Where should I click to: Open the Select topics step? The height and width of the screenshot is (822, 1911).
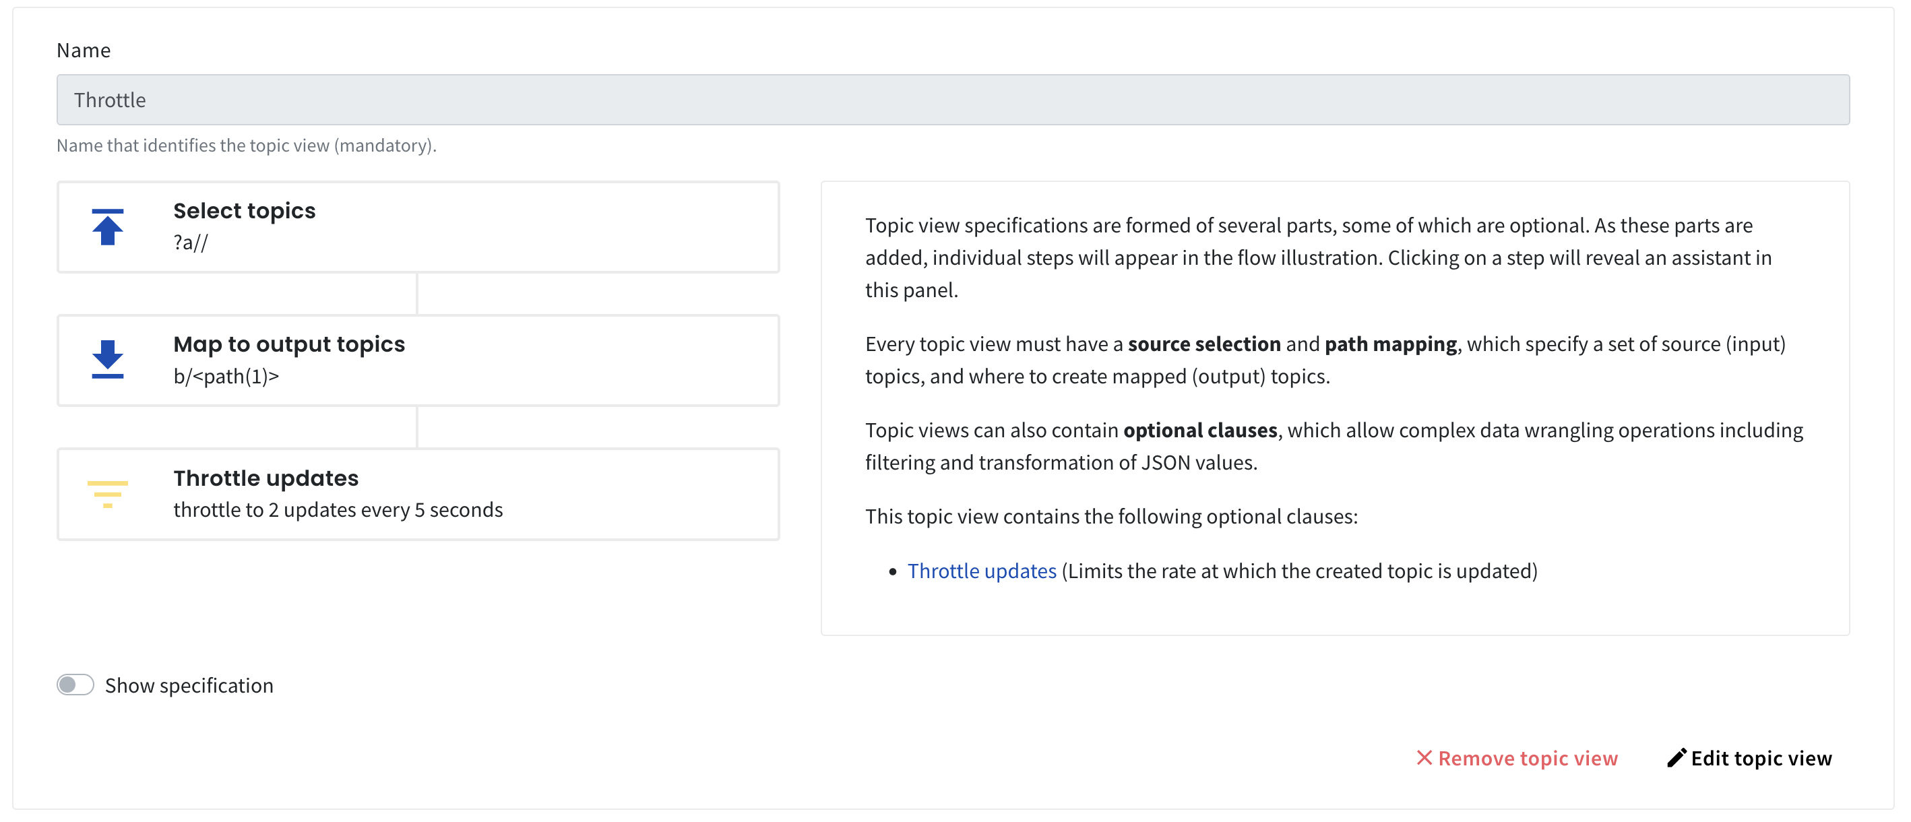(418, 227)
